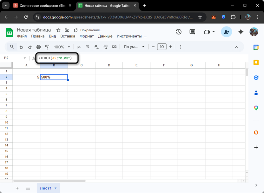The width and height of the screenshot is (264, 193).
Task: Open the Вставка menu
Action: (68, 36)
